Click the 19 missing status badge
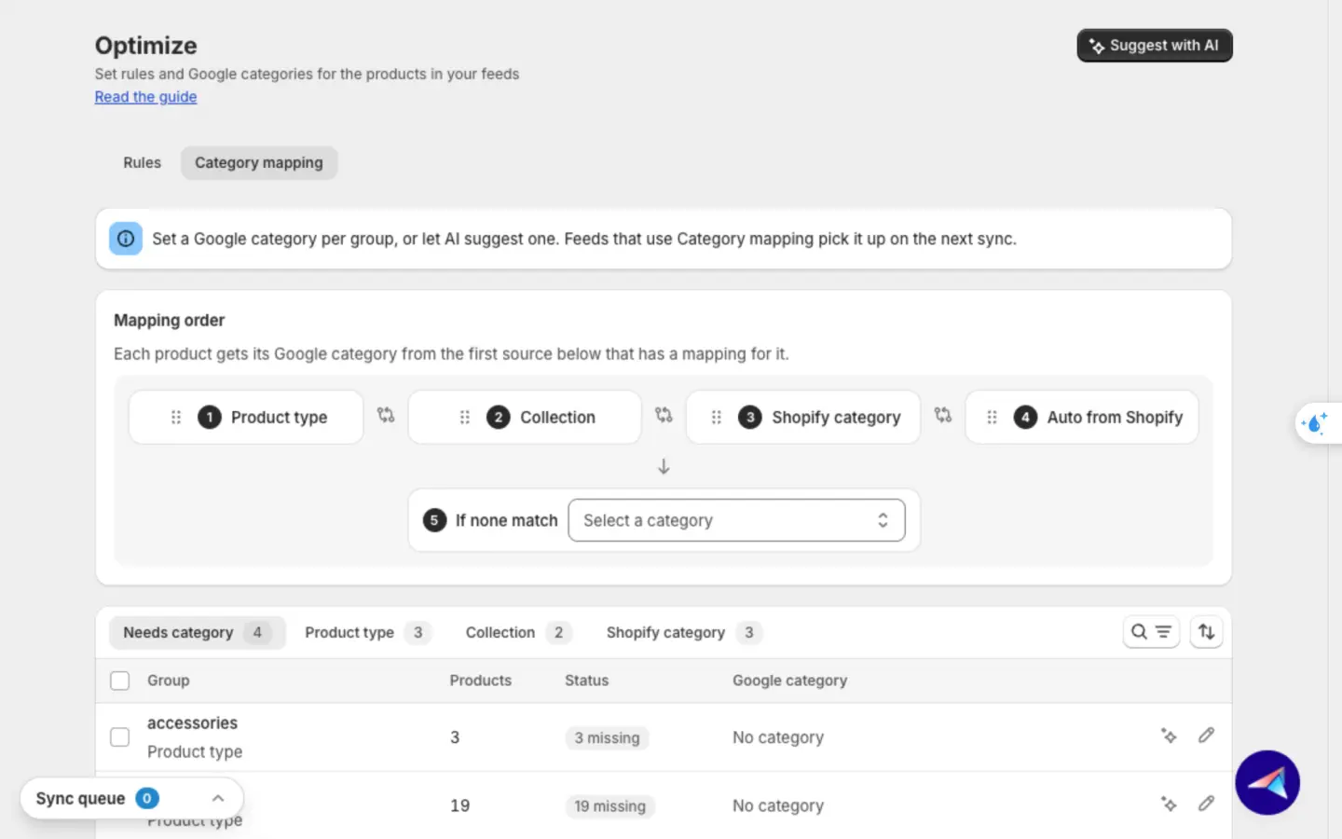 609,805
